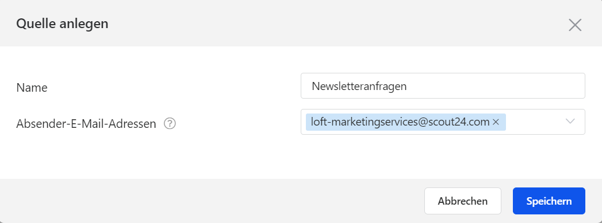Click the small x beside scout24.com

point(496,122)
